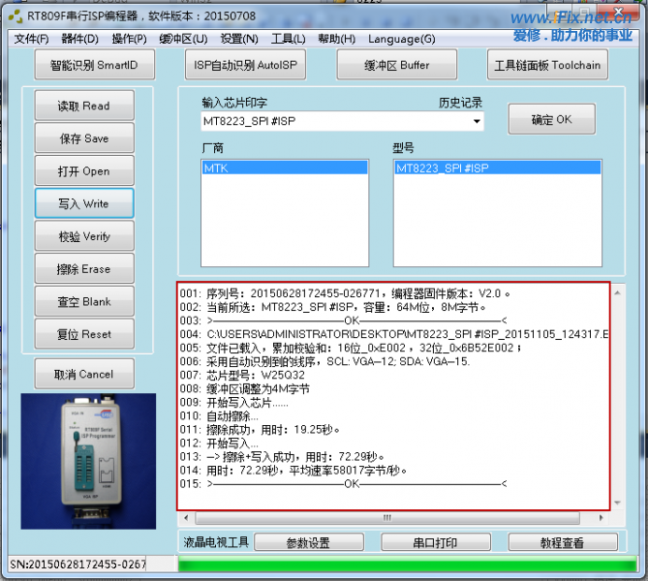The height and width of the screenshot is (581, 648).
Task: Open the 缓冲区(U) menu
Action: [183, 39]
